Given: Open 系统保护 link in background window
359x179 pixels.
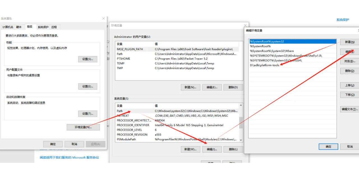Looking at the screenshot, I should (343, 20).
